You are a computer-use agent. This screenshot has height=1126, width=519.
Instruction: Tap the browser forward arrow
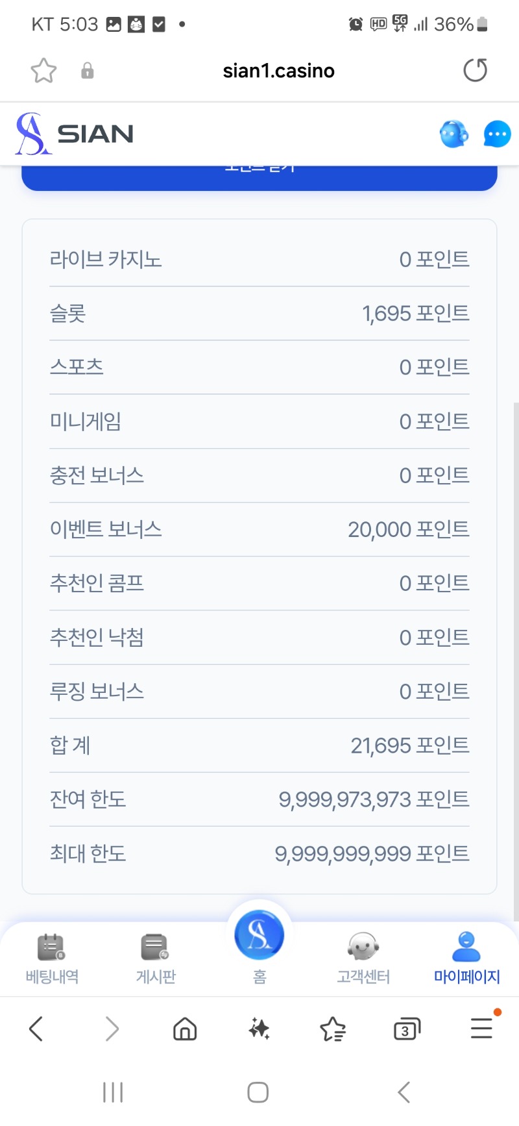(112, 1029)
